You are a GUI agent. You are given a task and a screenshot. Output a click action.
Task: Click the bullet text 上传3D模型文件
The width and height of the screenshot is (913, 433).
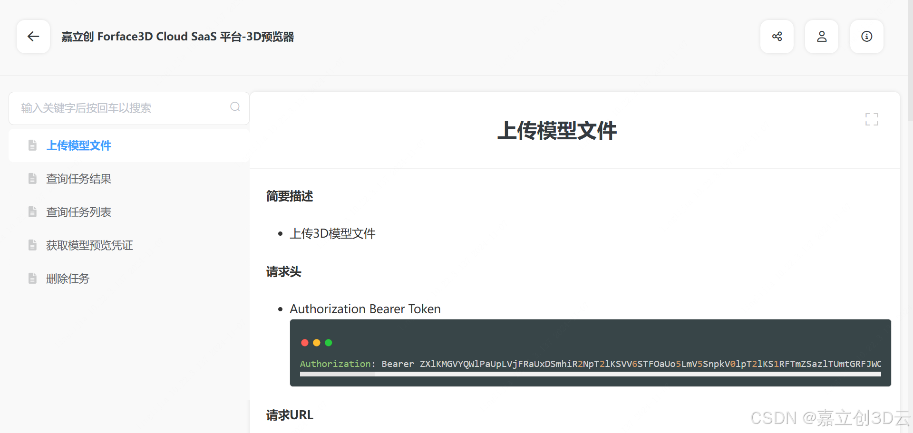coord(332,233)
